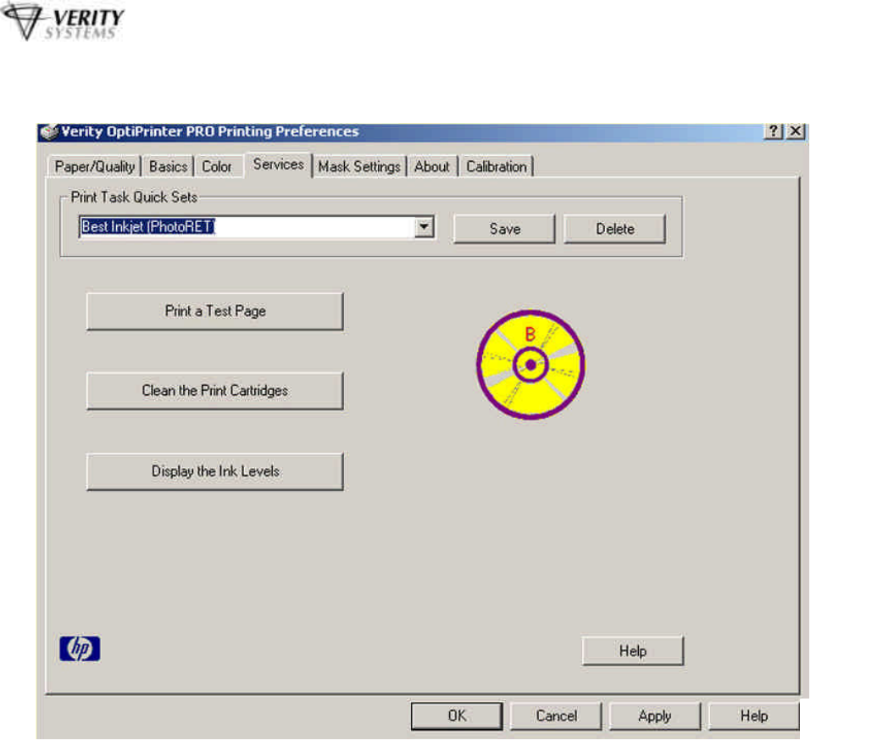
Task: Click Clean the Print Cartridges
Action: (x=215, y=391)
